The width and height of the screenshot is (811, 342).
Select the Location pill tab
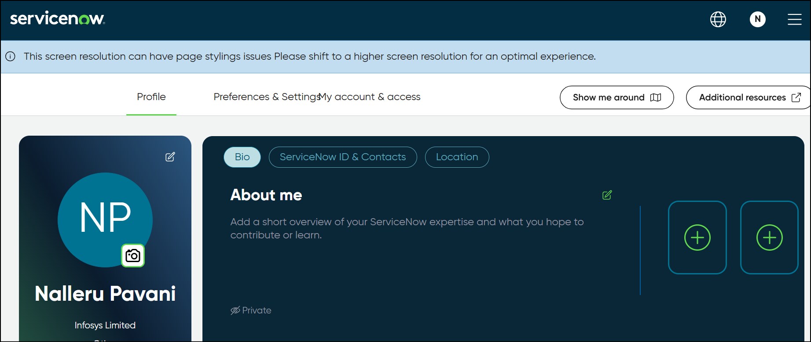457,157
